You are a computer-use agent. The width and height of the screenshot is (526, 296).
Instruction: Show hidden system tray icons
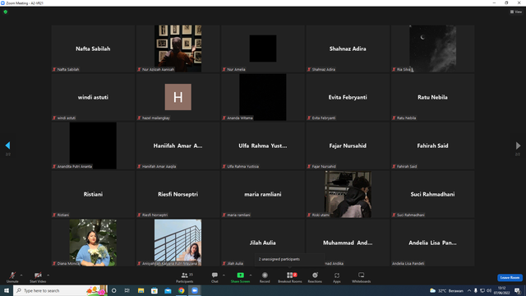tap(469, 290)
